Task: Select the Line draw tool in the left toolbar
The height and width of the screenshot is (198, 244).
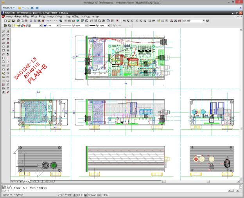Action: click(4, 31)
